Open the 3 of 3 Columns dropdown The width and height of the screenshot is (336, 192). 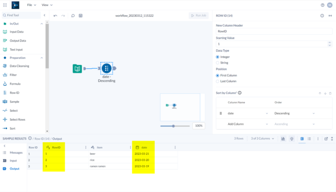click(262, 138)
